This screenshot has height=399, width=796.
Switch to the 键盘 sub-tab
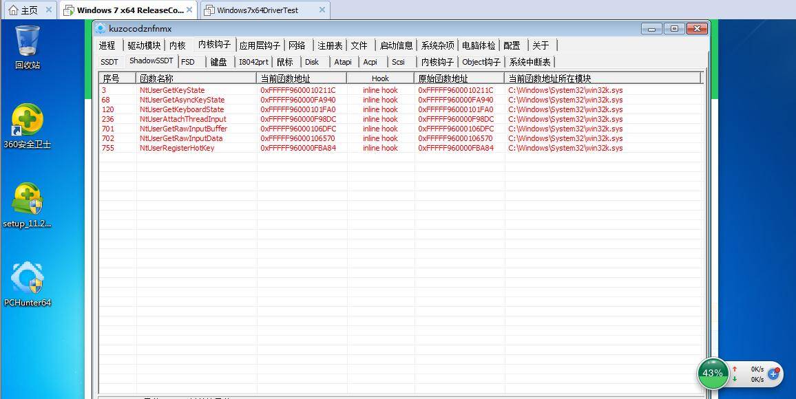pos(219,62)
